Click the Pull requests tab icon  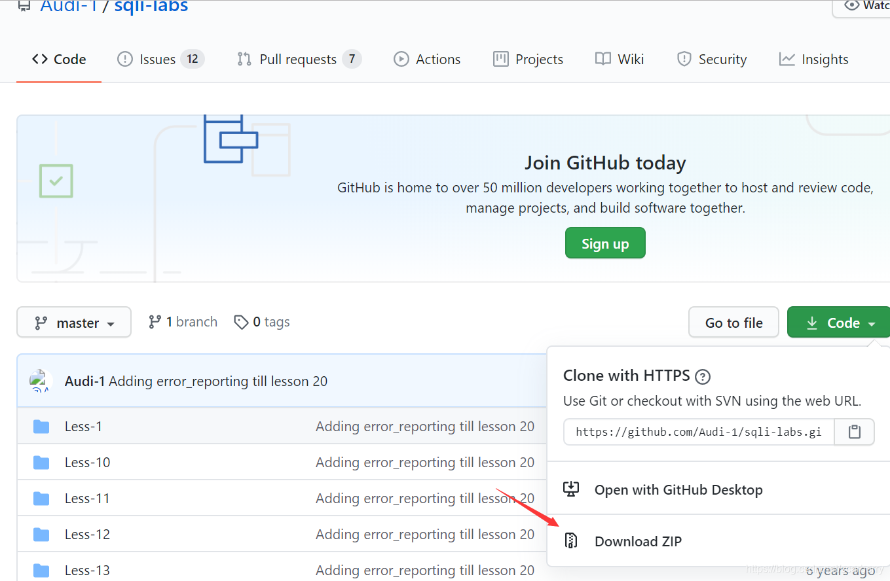click(x=244, y=60)
